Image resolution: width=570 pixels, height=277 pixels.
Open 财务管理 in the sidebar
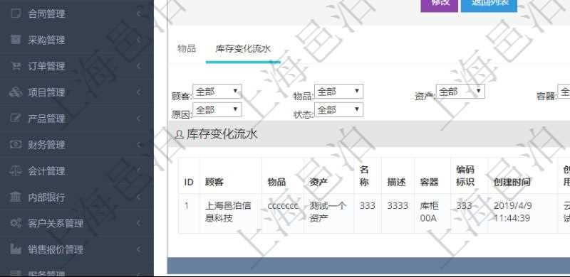pyautogui.click(x=77, y=144)
